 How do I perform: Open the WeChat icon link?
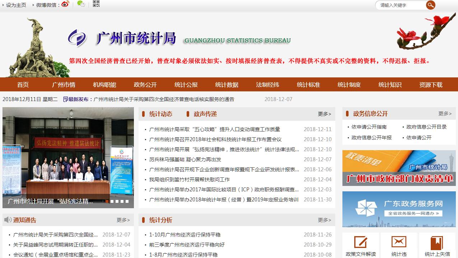[81, 4]
